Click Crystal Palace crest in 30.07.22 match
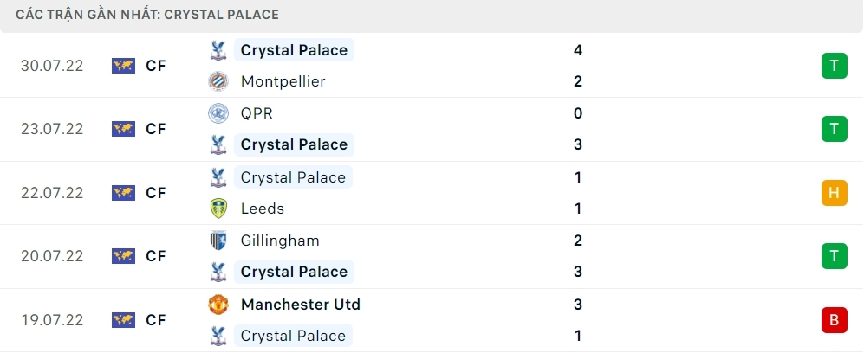864x353 pixels. click(218, 50)
